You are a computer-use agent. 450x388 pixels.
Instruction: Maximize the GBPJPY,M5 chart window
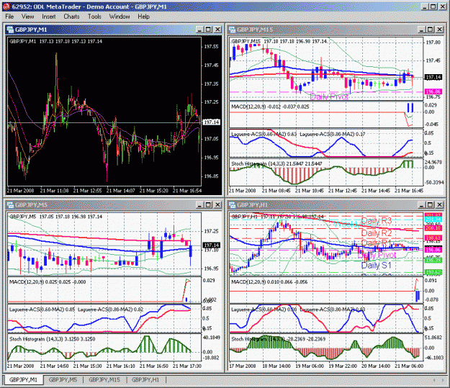[208, 204]
